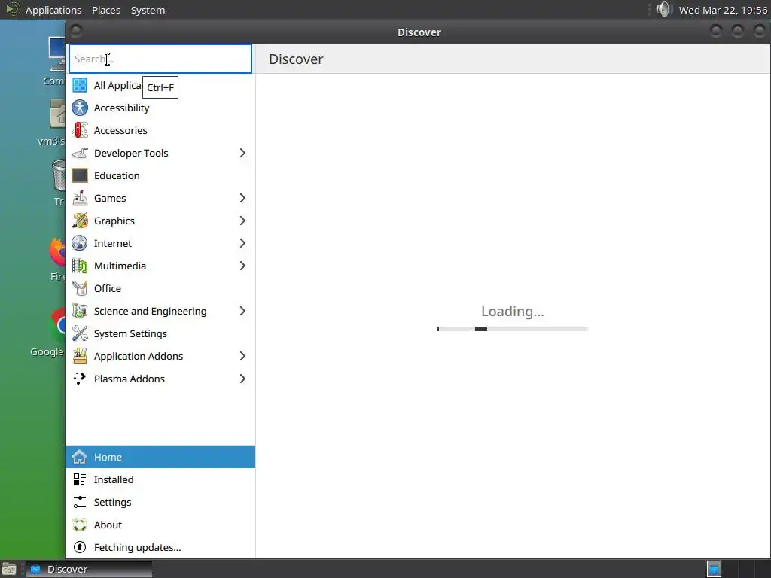Click the Science and Engineering icon
771x578 pixels.
[x=80, y=312]
